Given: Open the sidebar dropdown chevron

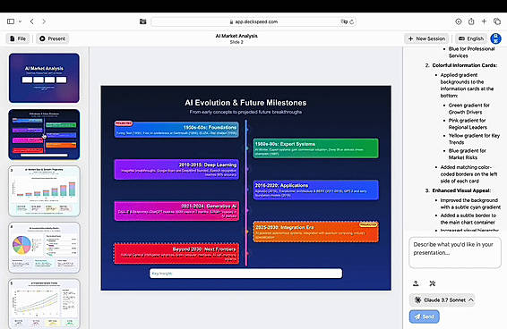Looking at the screenshot, I should tap(20, 21).
